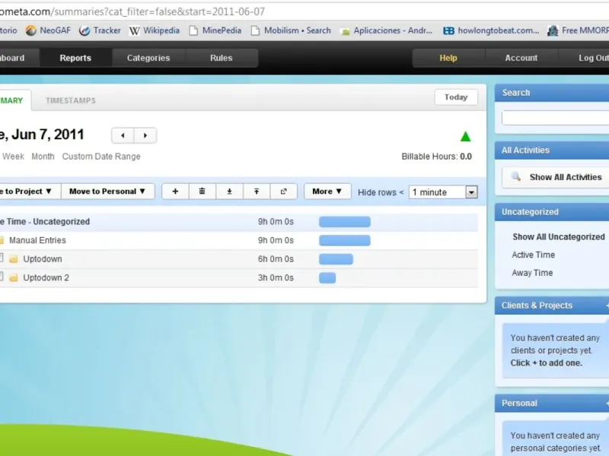Click the 3h 0m 0s duration
The height and width of the screenshot is (456, 609).
[x=276, y=277]
